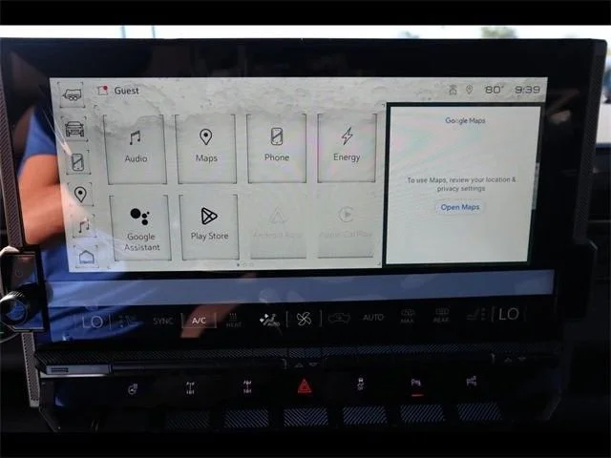The height and width of the screenshot is (458, 611).
Task: Click the Open Maps button
Action: point(460,207)
